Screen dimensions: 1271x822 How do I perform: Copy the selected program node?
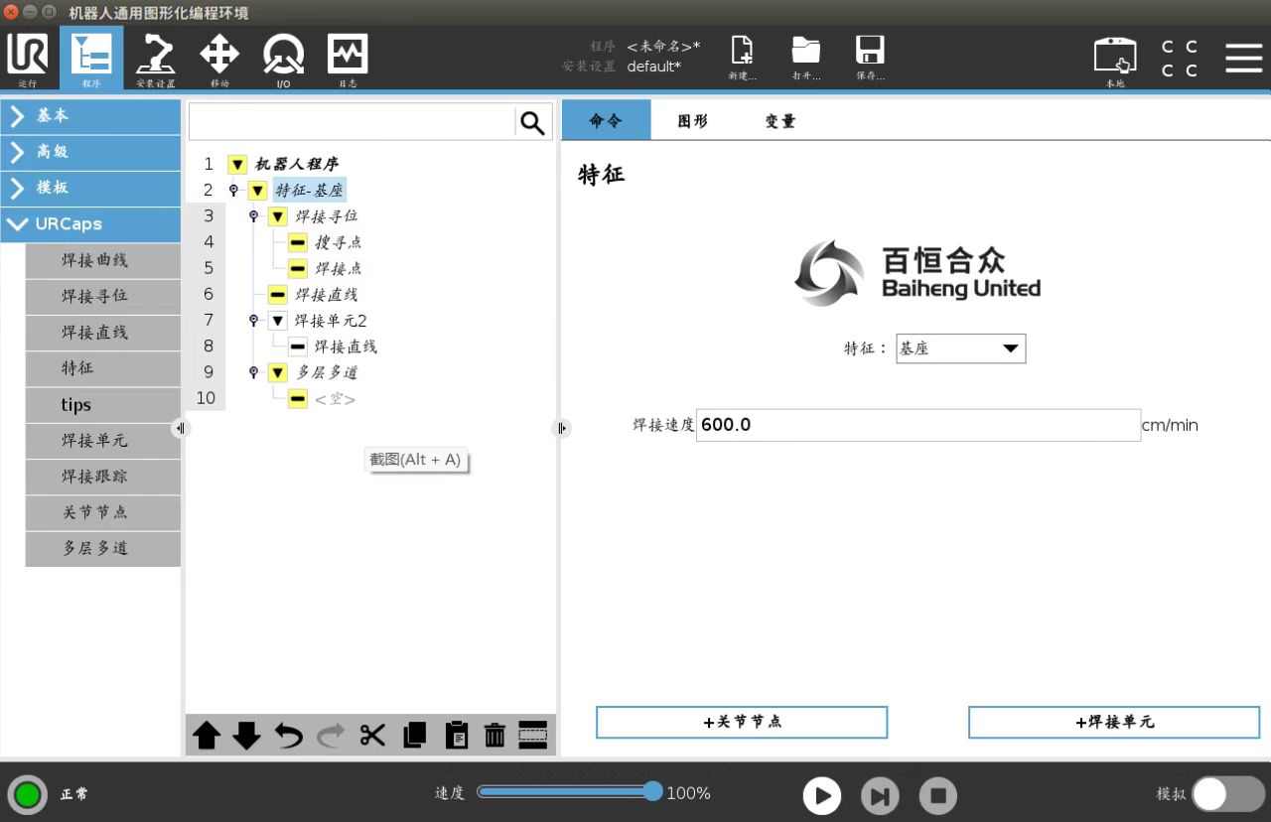[415, 736]
